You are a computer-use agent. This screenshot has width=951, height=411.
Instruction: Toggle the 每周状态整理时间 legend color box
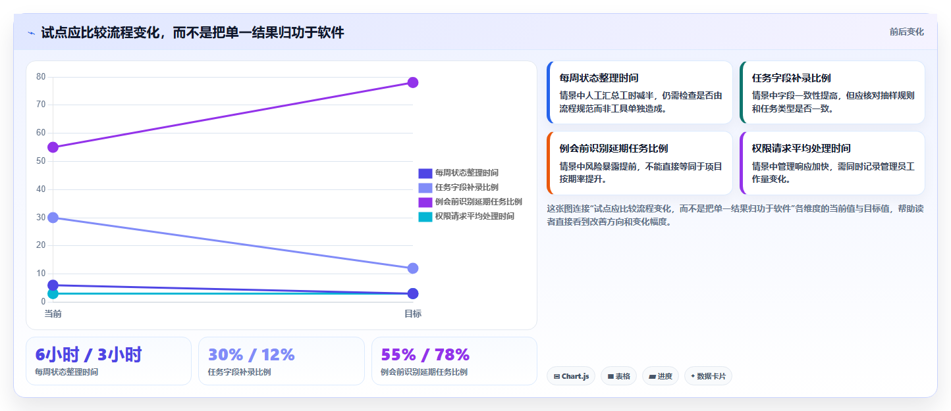pos(425,173)
